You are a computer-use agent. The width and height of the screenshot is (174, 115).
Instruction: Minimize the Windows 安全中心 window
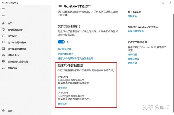coord(155,3)
